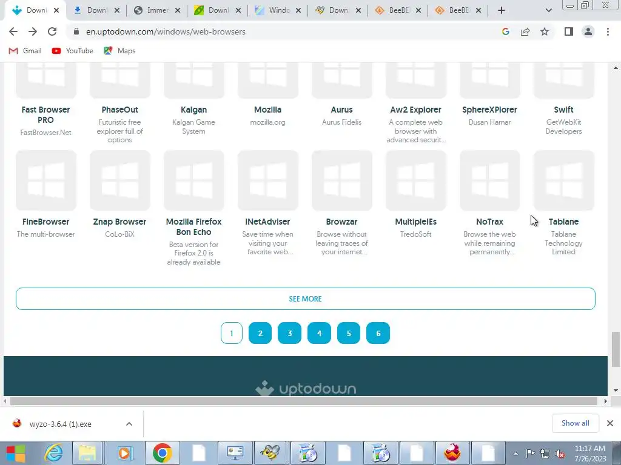The image size is (621, 465).
Task: Toggle the browser side panel icon
Action: pyautogui.click(x=569, y=31)
